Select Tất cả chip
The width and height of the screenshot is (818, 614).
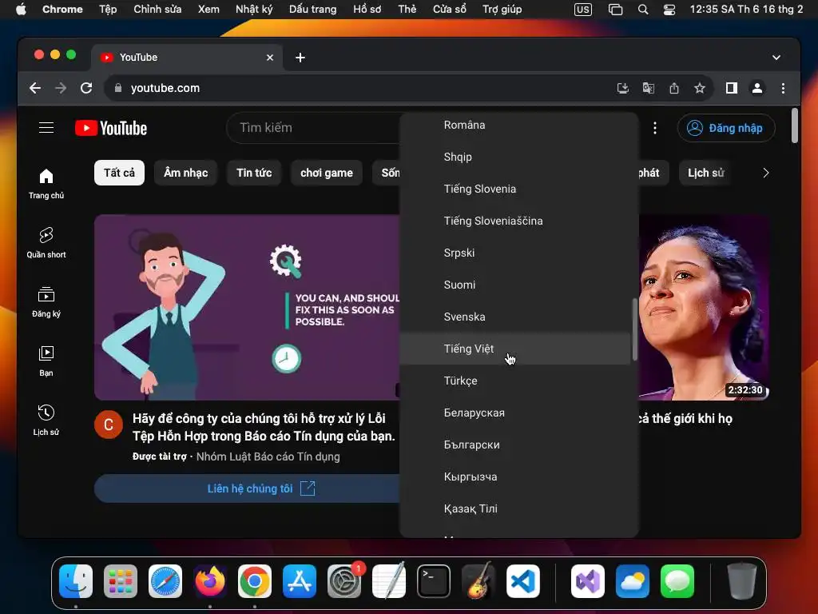pyautogui.click(x=120, y=173)
